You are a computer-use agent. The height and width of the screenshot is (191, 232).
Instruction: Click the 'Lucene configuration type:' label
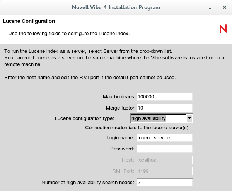(84, 118)
